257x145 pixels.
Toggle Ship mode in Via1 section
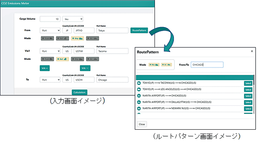[x=77, y=59]
